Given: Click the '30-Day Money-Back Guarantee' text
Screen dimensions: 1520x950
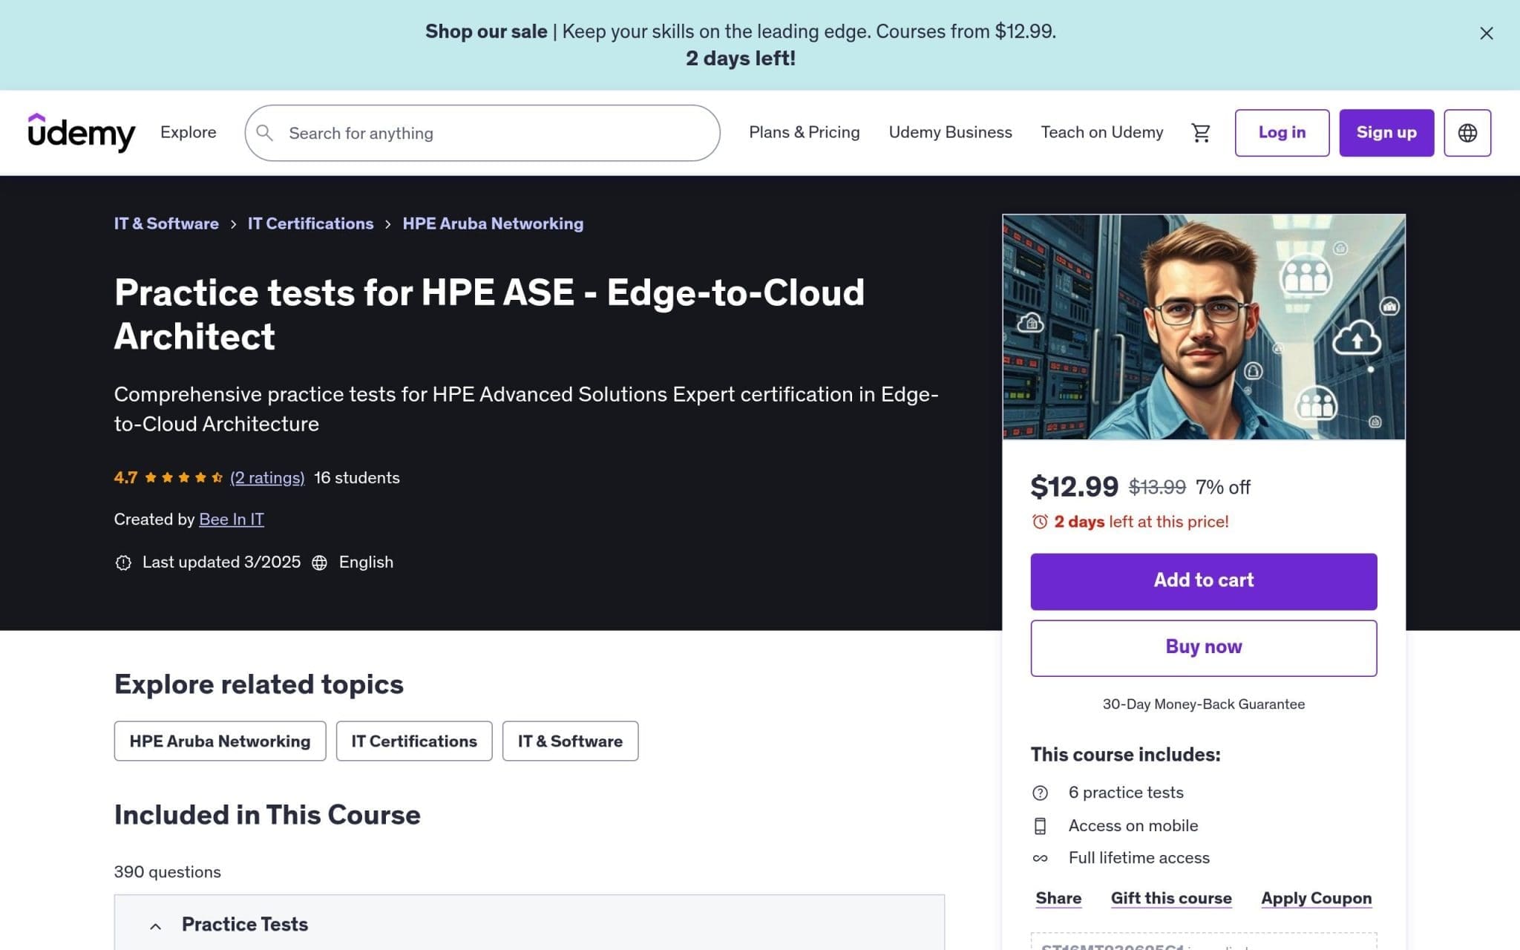Looking at the screenshot, I should (1204, 704).
